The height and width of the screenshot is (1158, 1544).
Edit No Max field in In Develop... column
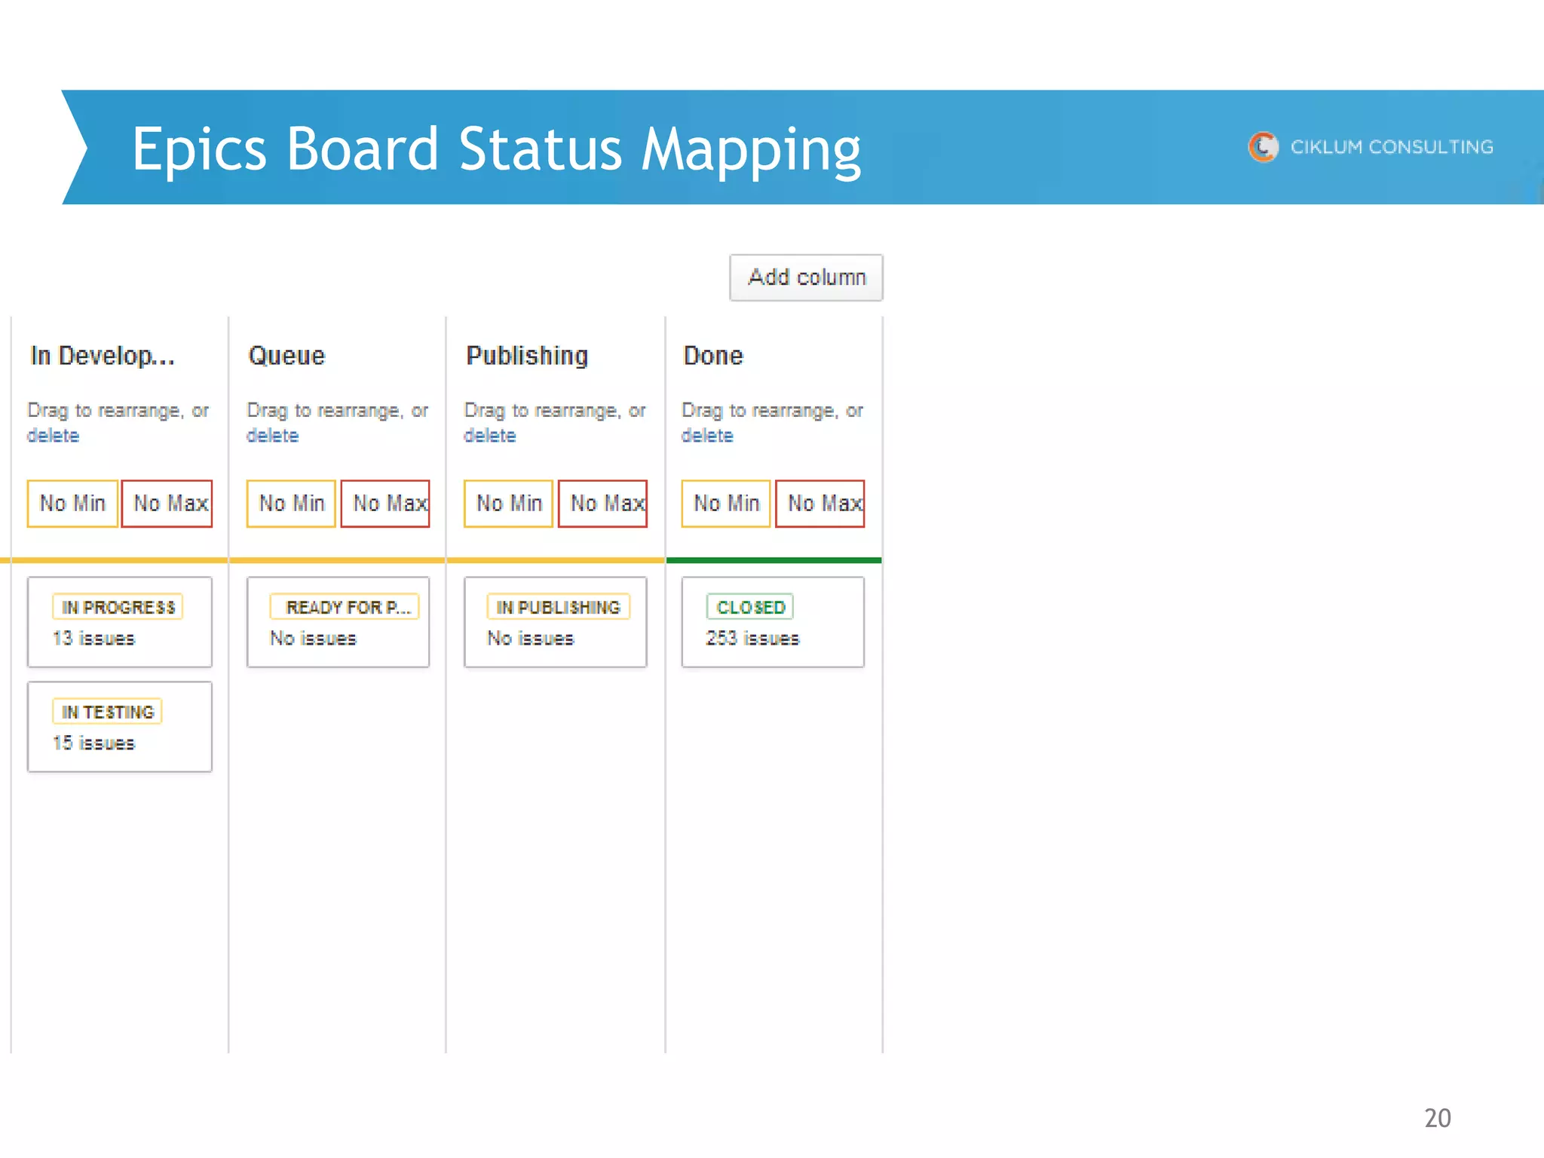(167, 503)
